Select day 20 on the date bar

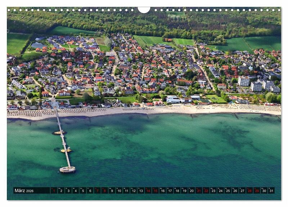(x=192, y=190)
